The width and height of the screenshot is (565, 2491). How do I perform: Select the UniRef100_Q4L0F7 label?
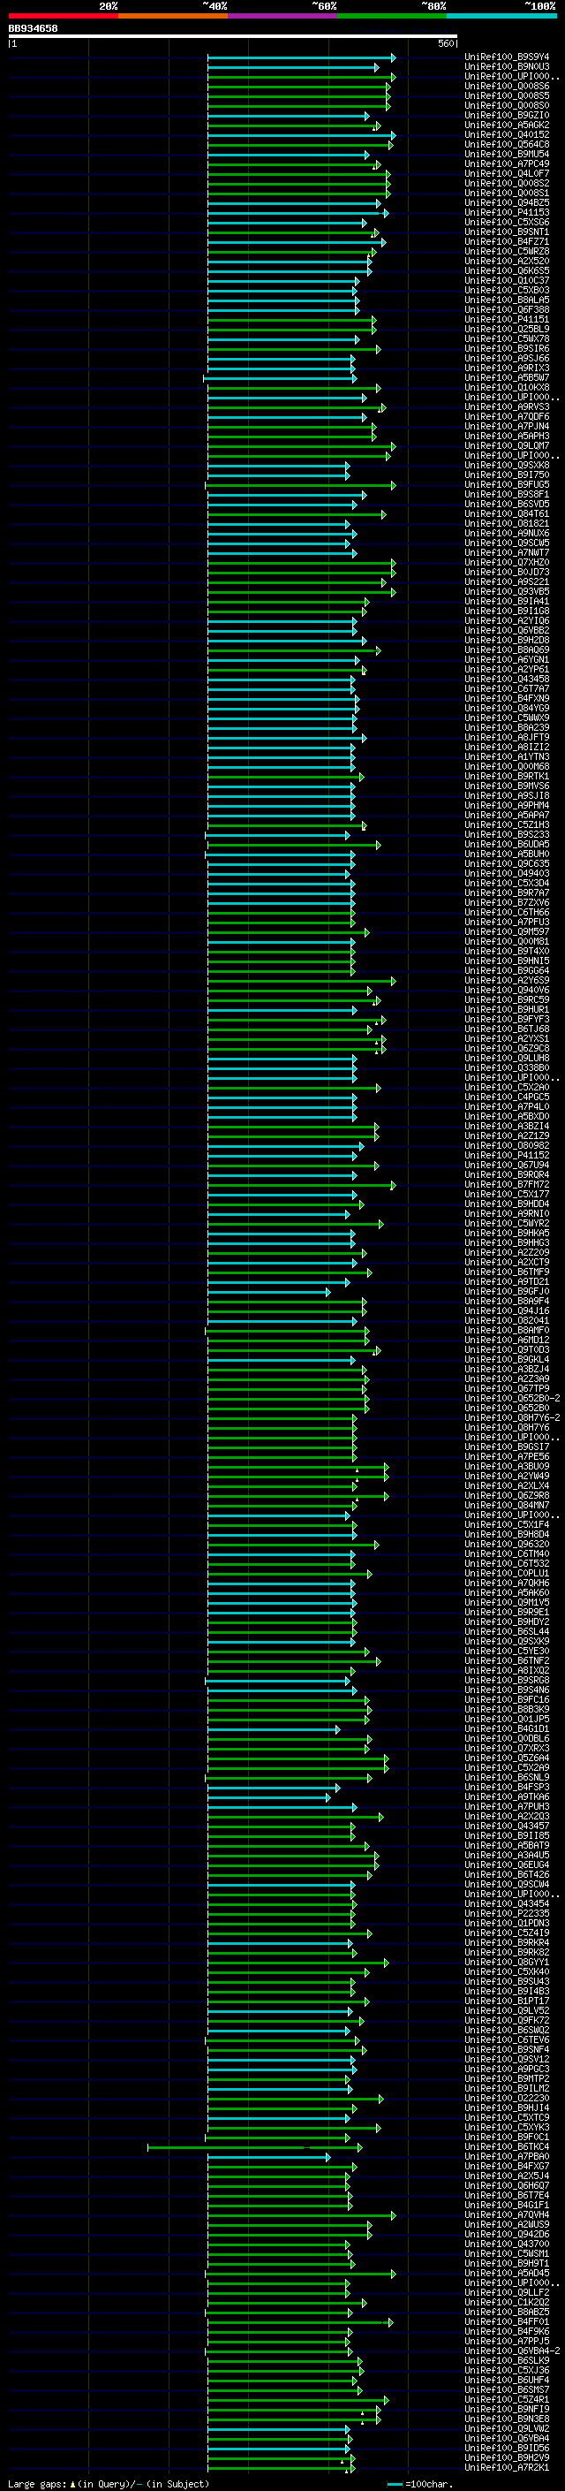pos(507,173)
